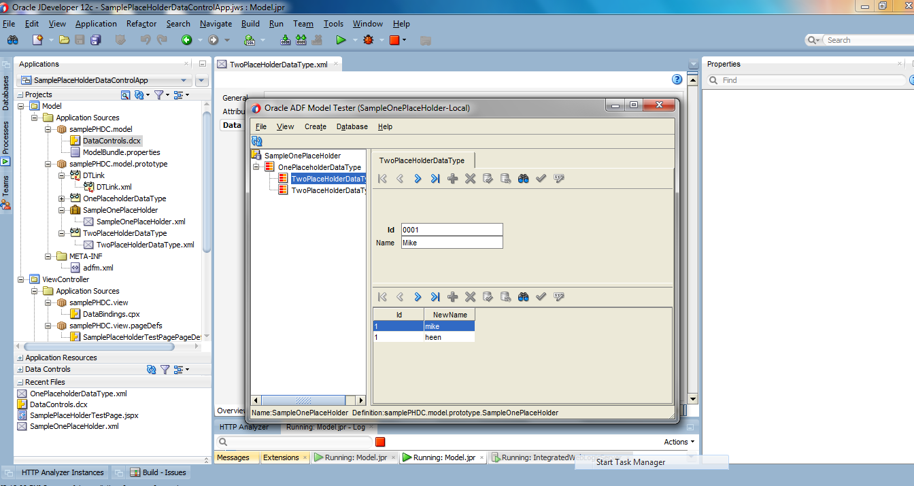The height and width of the screenshot is (486, 914).
Task: Click the green Run triangle in main toolbar
Action: click(341, 40)
